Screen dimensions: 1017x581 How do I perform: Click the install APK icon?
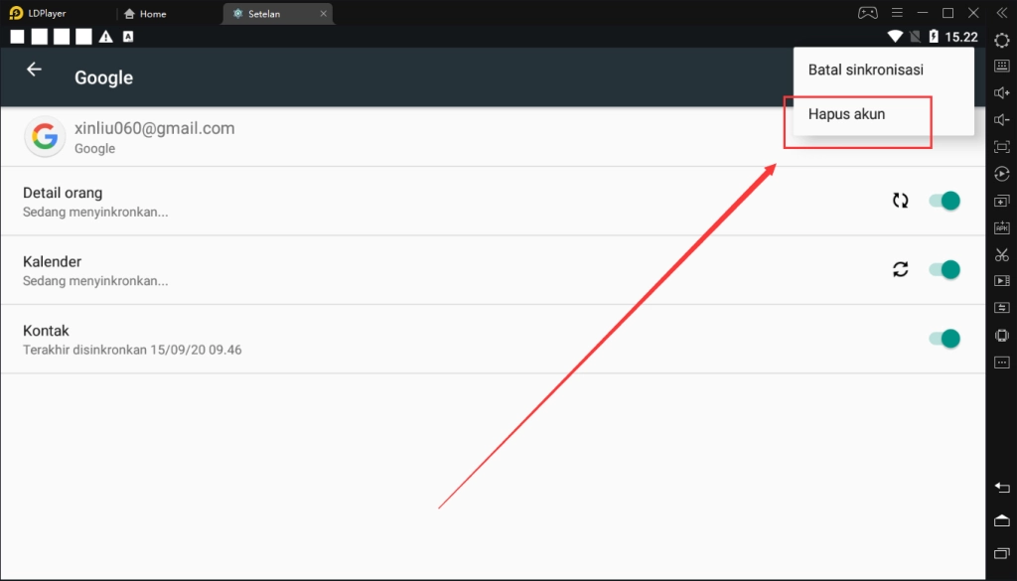pyautogui.click(x=1001, y=227)
